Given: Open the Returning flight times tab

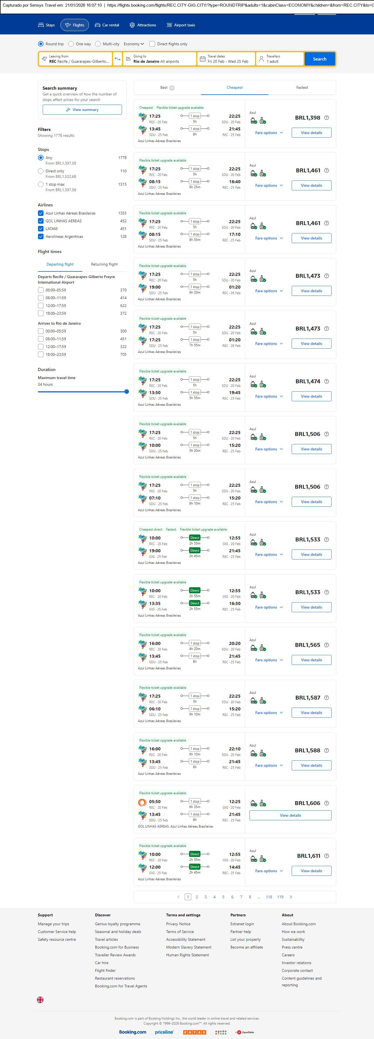Looking at the screenshot, I should pyautogui.click(x=104, y=264).
